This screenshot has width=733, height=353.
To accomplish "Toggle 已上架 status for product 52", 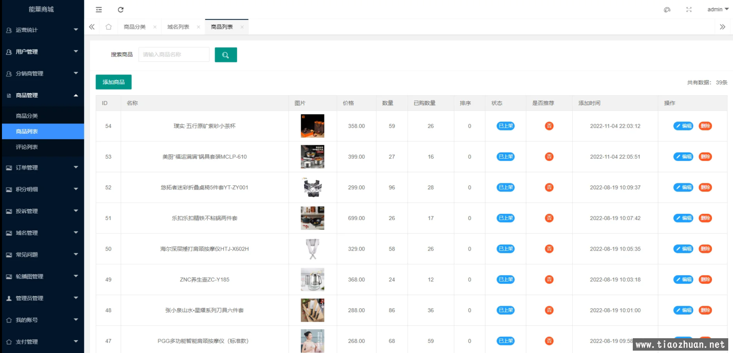I will click(x=505, y=187).
